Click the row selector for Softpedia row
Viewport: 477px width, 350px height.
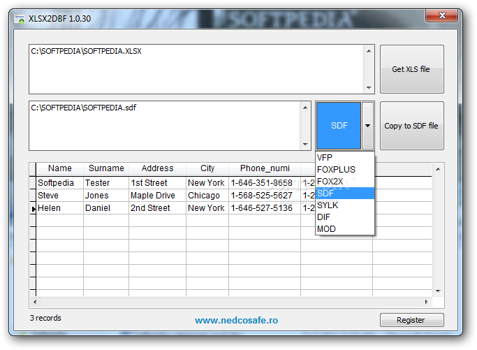pos(33,183)
